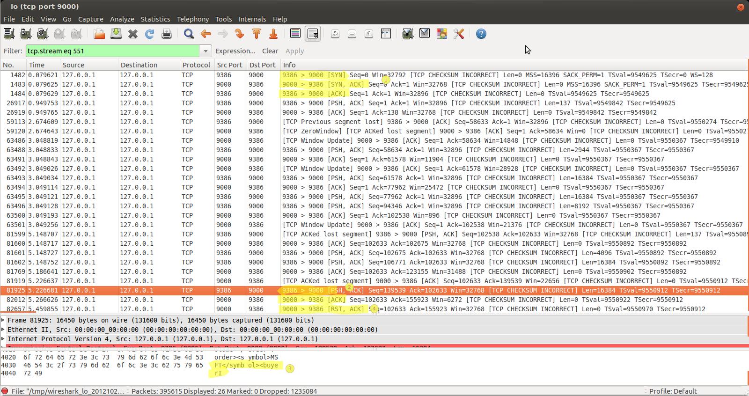This screenshot has height=396, width=749.
Task: Open the filter history dropdown arrow
Action: (x=205, y=51)
